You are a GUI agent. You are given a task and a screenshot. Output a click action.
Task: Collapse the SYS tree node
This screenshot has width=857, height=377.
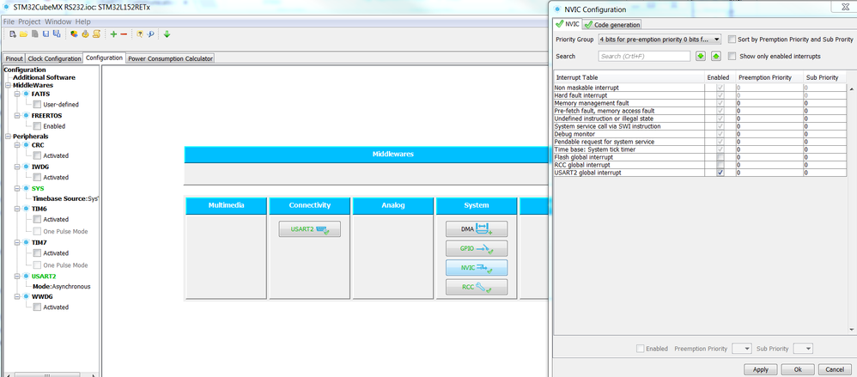17,189
